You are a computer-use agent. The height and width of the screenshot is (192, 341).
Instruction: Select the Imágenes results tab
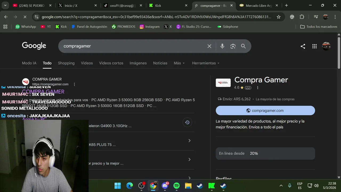(138, 63)
